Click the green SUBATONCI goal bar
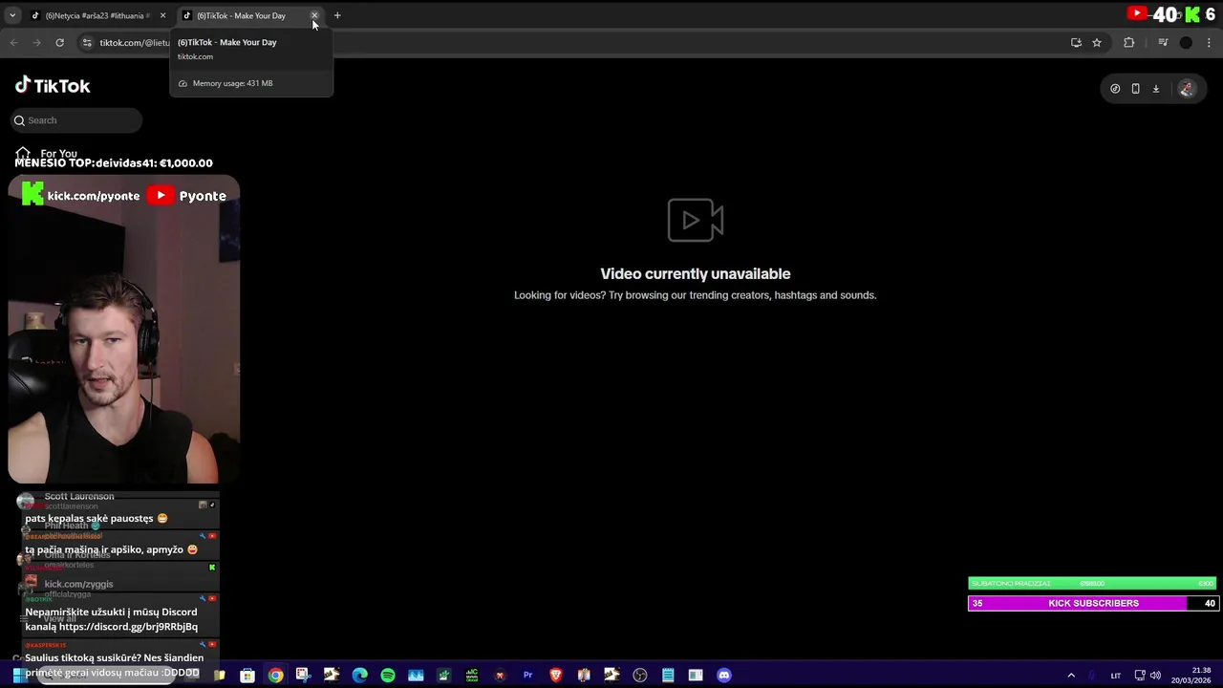The height and width of the screenshot is (688, 1223). pyautogui.click(x=1092, y=583)
